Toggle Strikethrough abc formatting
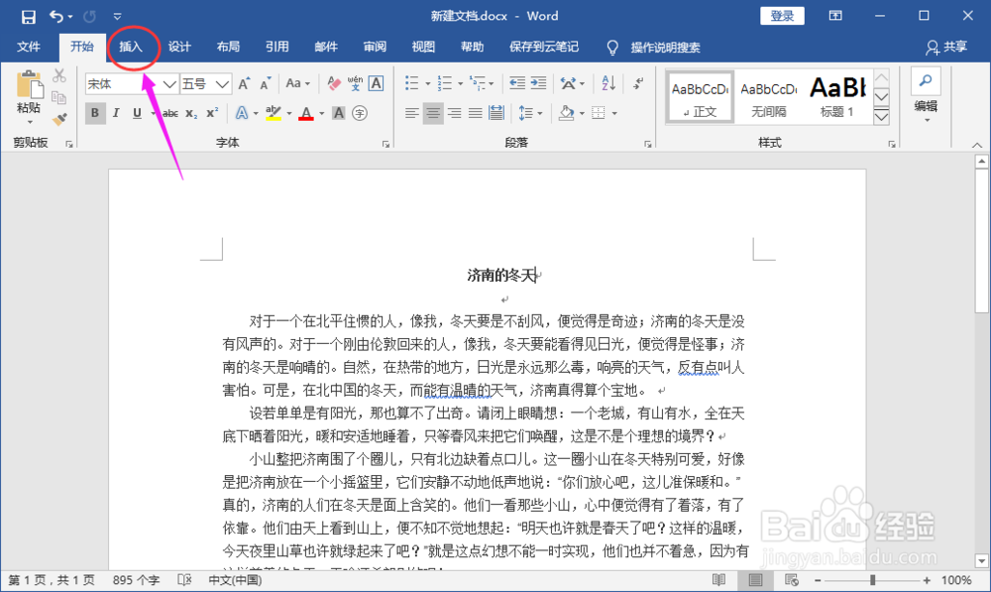Screen dimensions: 991x592 [x=170, y=114]
